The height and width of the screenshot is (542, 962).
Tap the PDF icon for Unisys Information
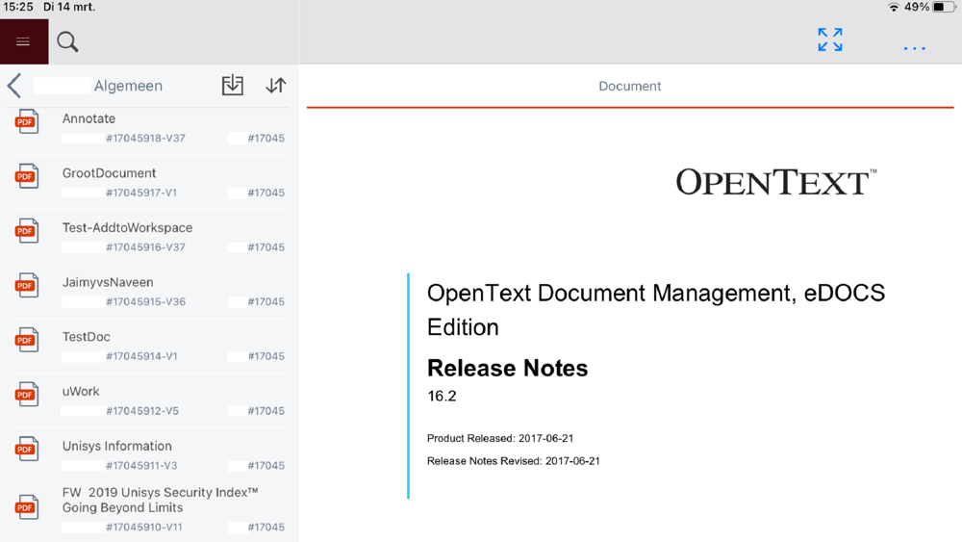26,450
